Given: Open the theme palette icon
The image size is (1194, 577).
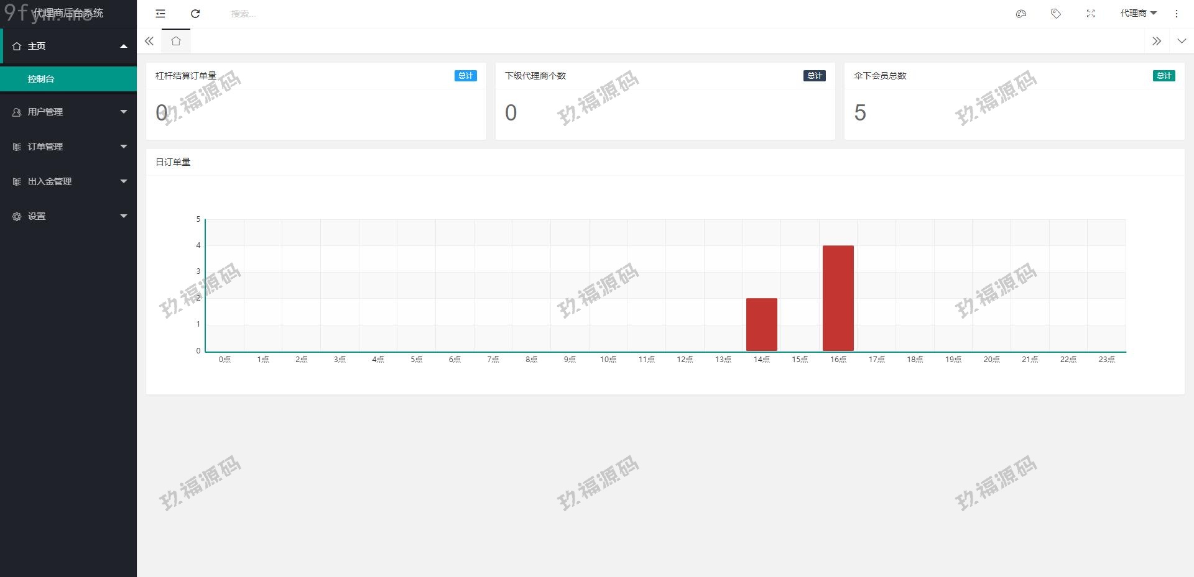Looking at the screenshot, I should 1021,14.
